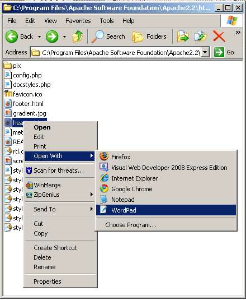Select the config.php file
246x300 pixels.
pos(23,75)
